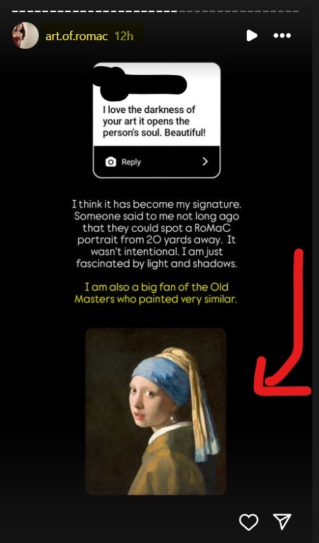Image resolution: width=319 pixels, height=543 pixels.
Task: Jump to the white section of the story progress bar
Action: coord(95,11)
